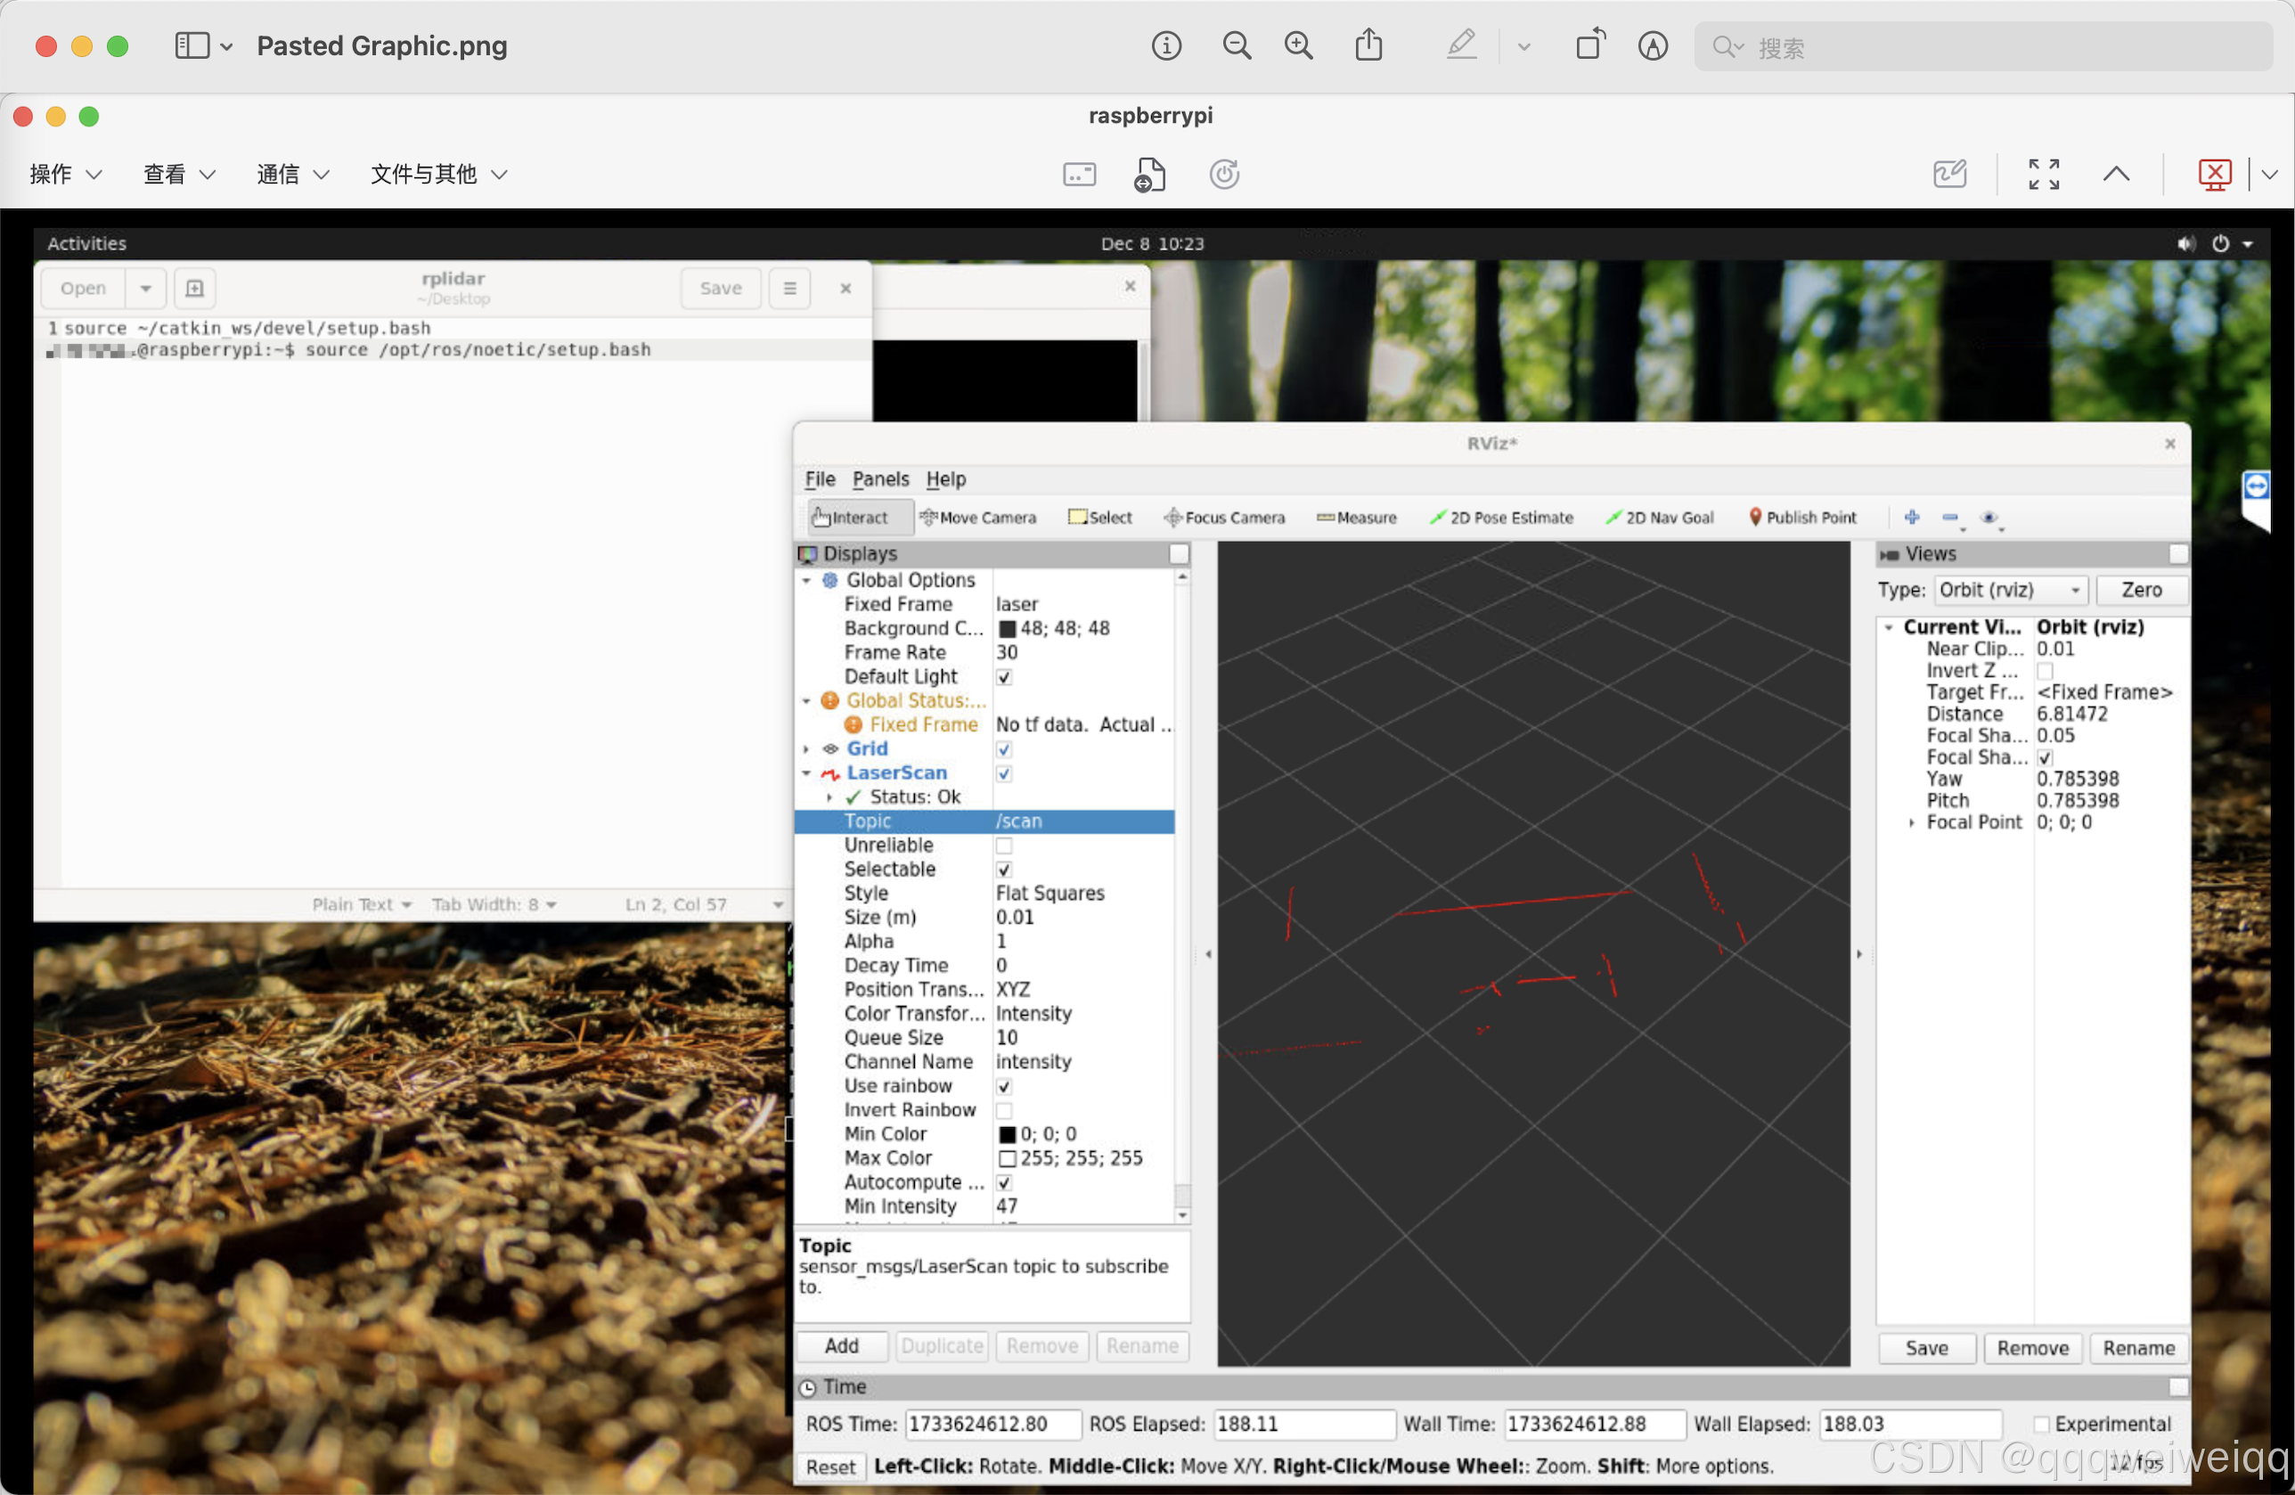Screen dimensions: 2295x1495
Task: Enable the Unreliable checkbox for LaserScan
Action: coord(1004,846)
